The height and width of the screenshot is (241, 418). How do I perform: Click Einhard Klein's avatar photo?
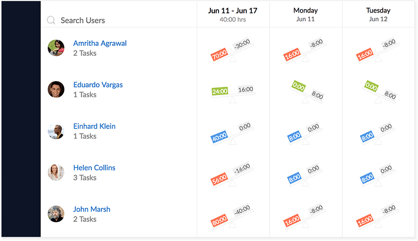(56, 131)
